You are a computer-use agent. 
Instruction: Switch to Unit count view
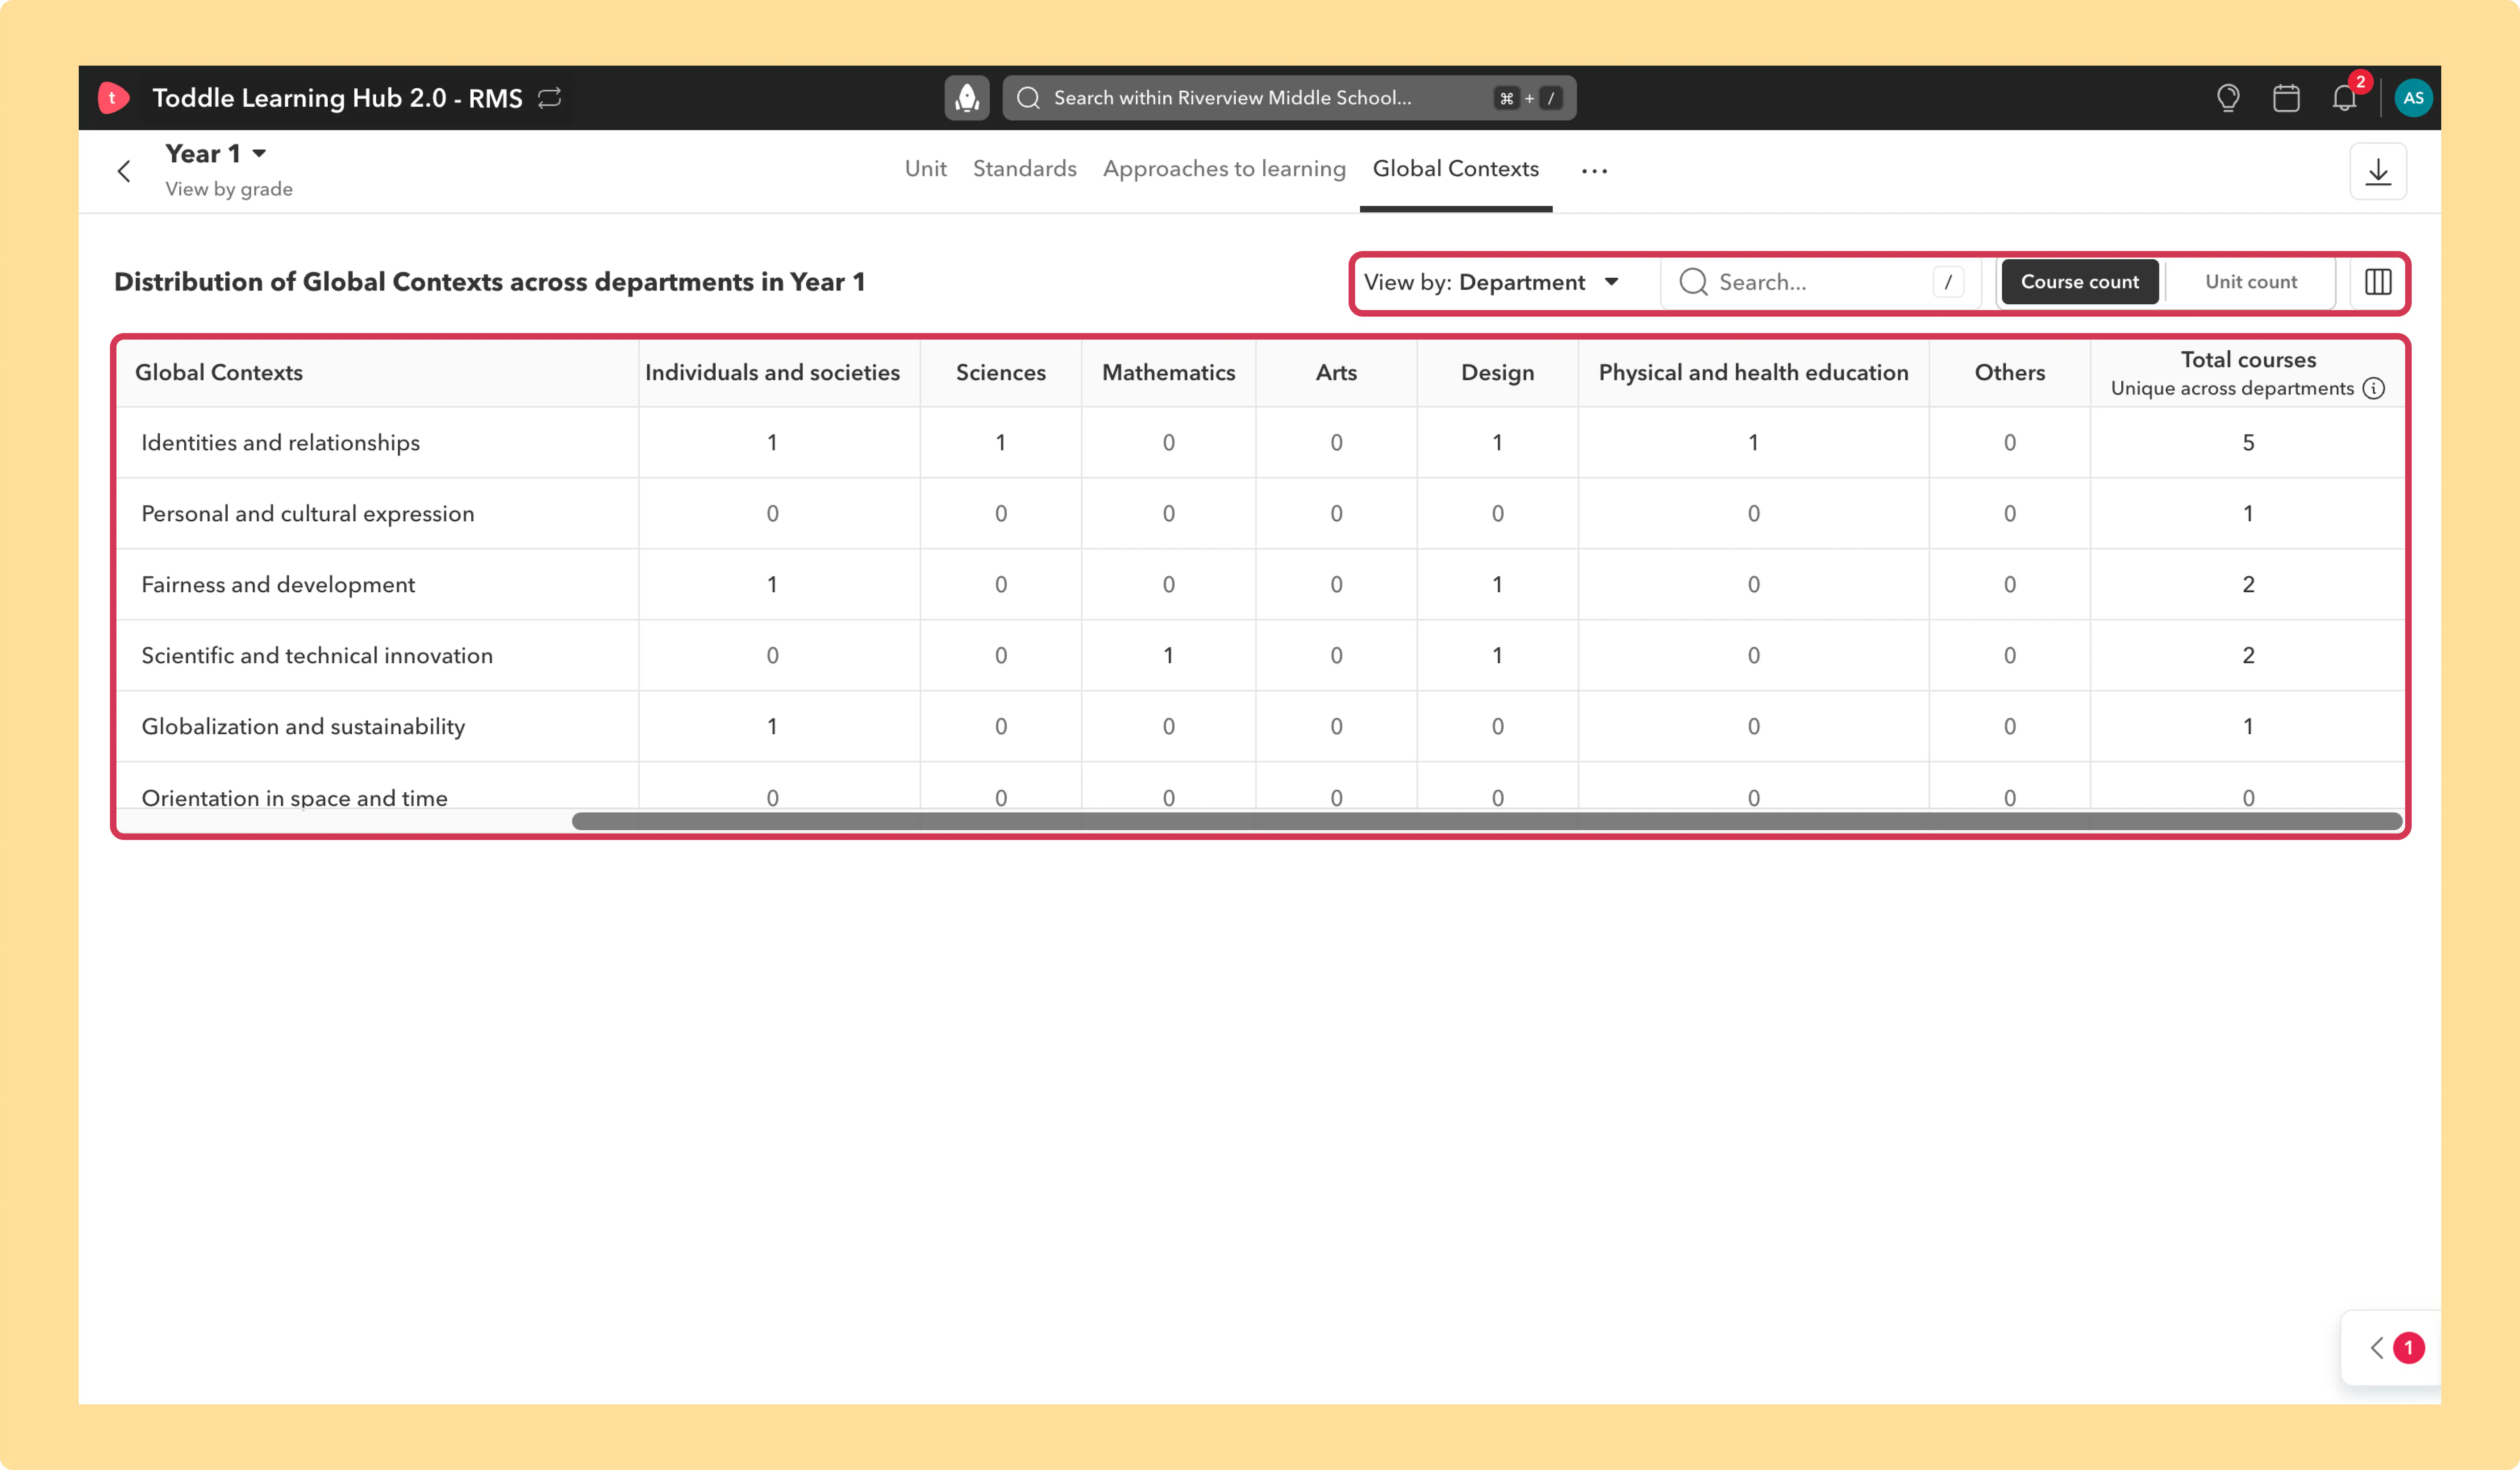2251,282
